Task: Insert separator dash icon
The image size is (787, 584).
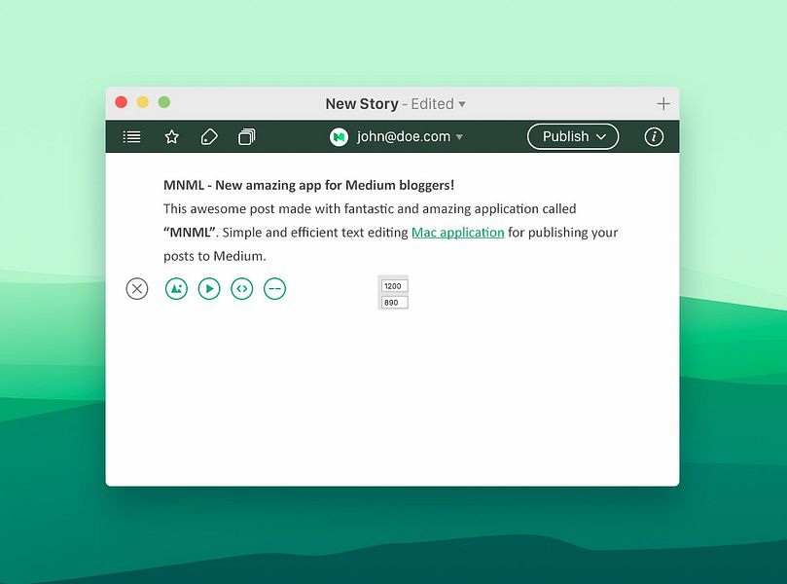Action: 274,289
